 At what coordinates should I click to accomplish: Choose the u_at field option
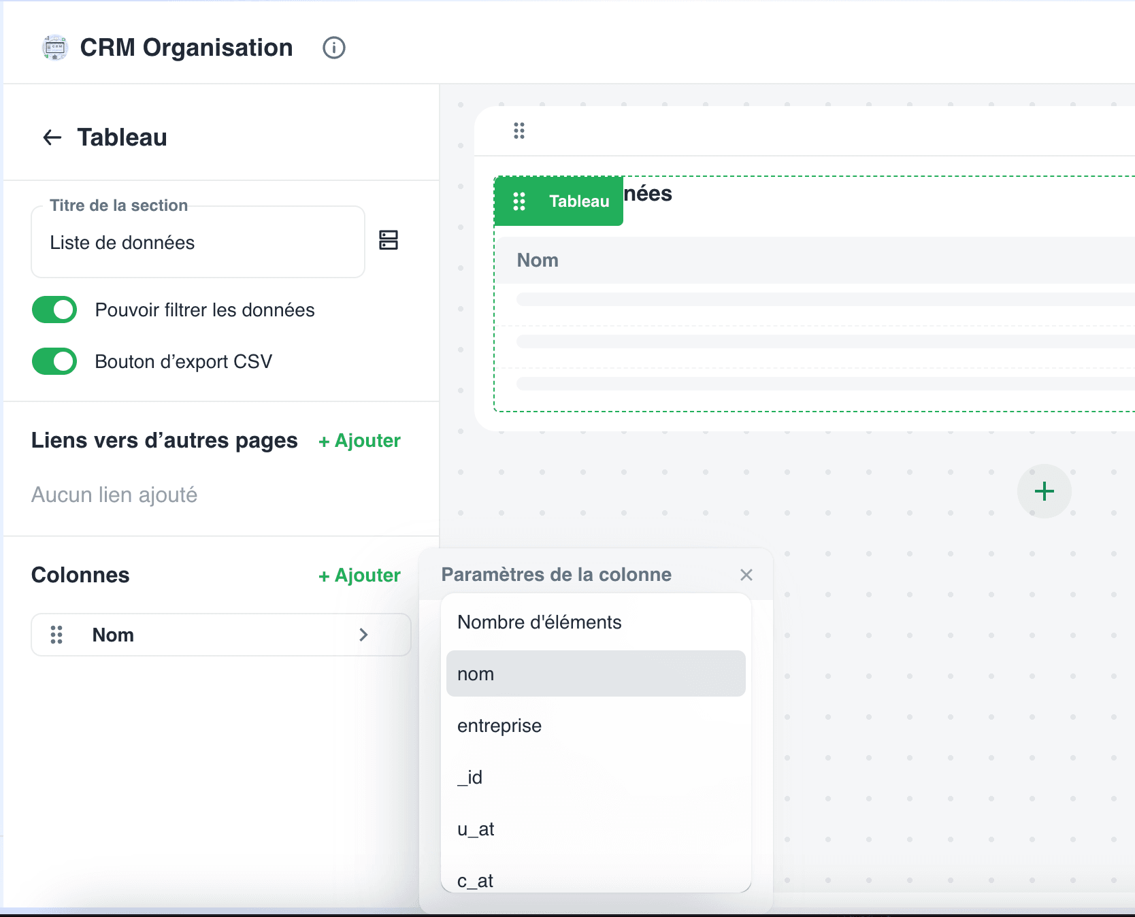(596, 829)
